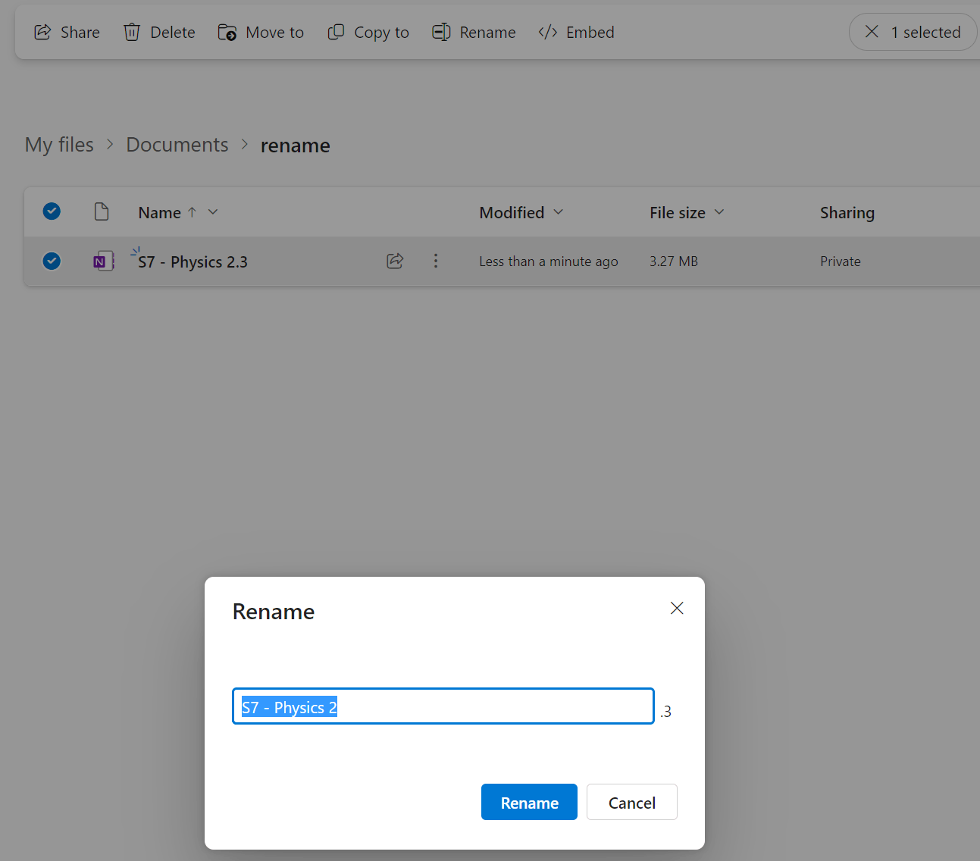Image resolution: width=980 pixels, height=861 pixels.
Task: Toggle the select-all checkbox in the header
Action: [52, 211]
